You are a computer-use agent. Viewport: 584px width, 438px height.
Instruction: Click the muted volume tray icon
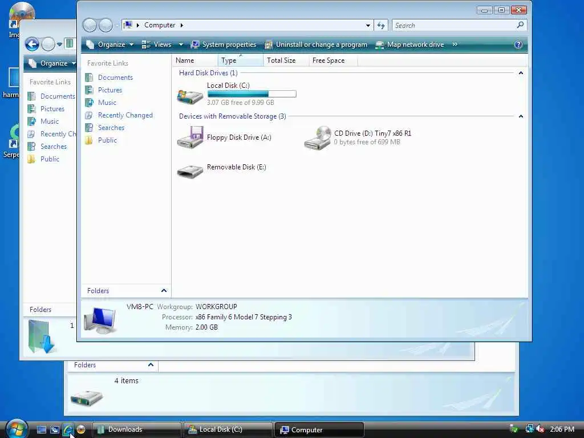tap(540, 429)
